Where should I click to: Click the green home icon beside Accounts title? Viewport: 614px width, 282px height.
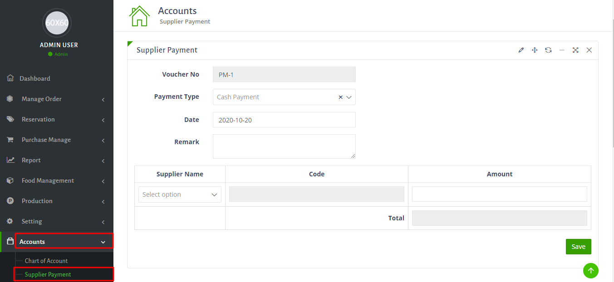coord(139,16)
